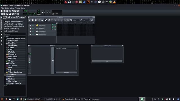Open the View menu
The height and width of the screenshot is (101, 180).
click(12, 8)
